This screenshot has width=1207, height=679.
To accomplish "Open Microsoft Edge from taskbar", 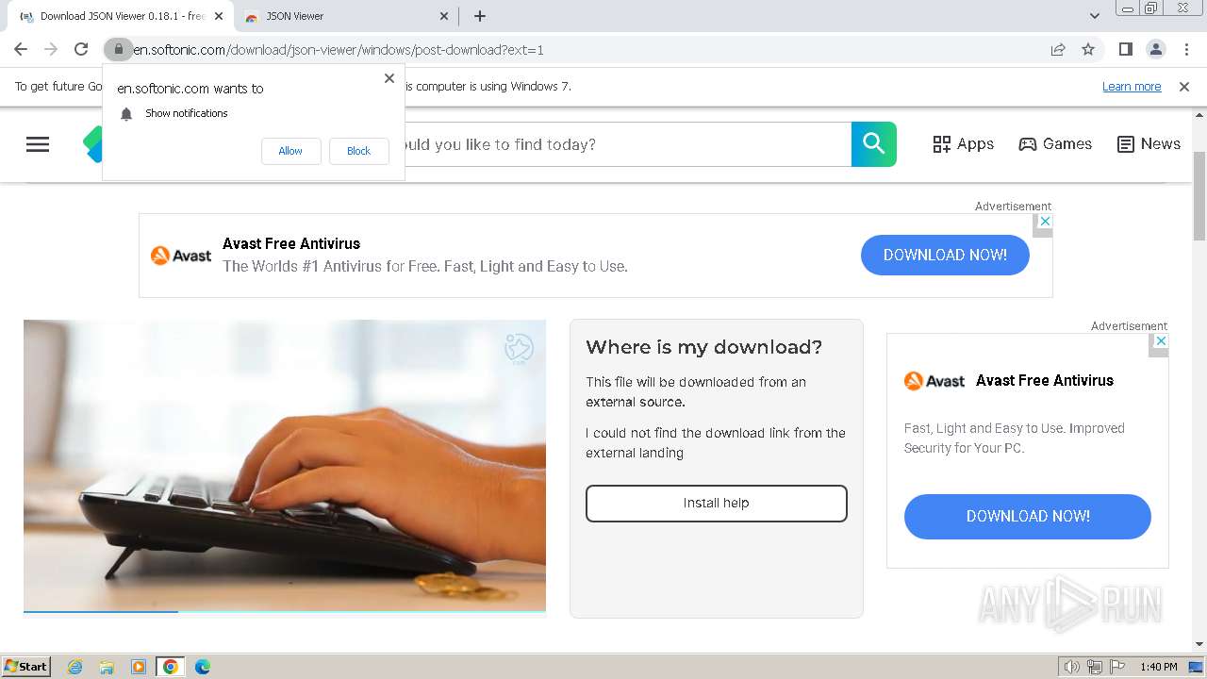I will (x=203, y=667).
